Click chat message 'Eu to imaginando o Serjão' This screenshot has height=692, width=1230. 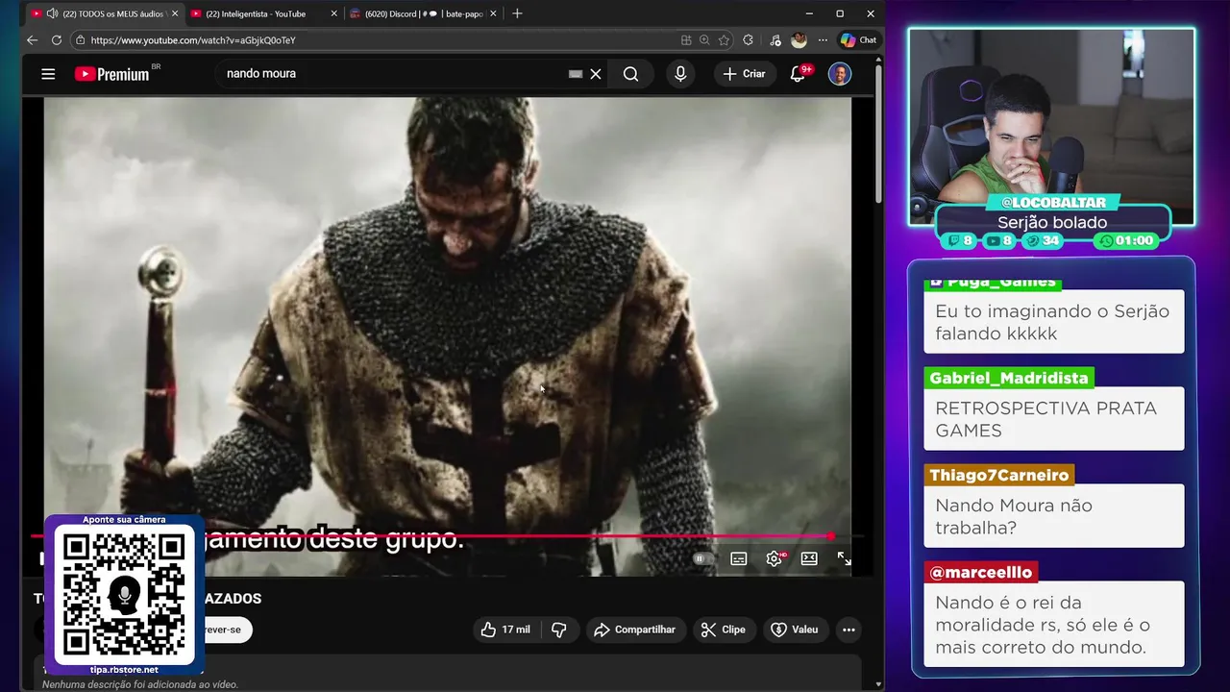pos(1052,322)
